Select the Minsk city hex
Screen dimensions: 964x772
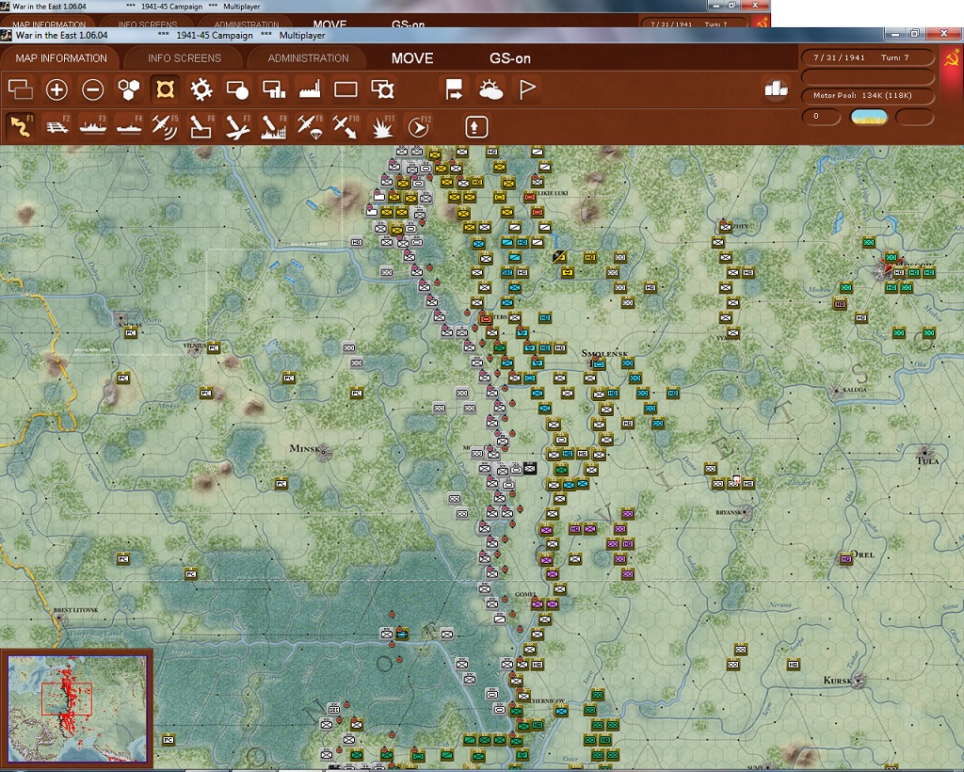click(x=324, y=453)
